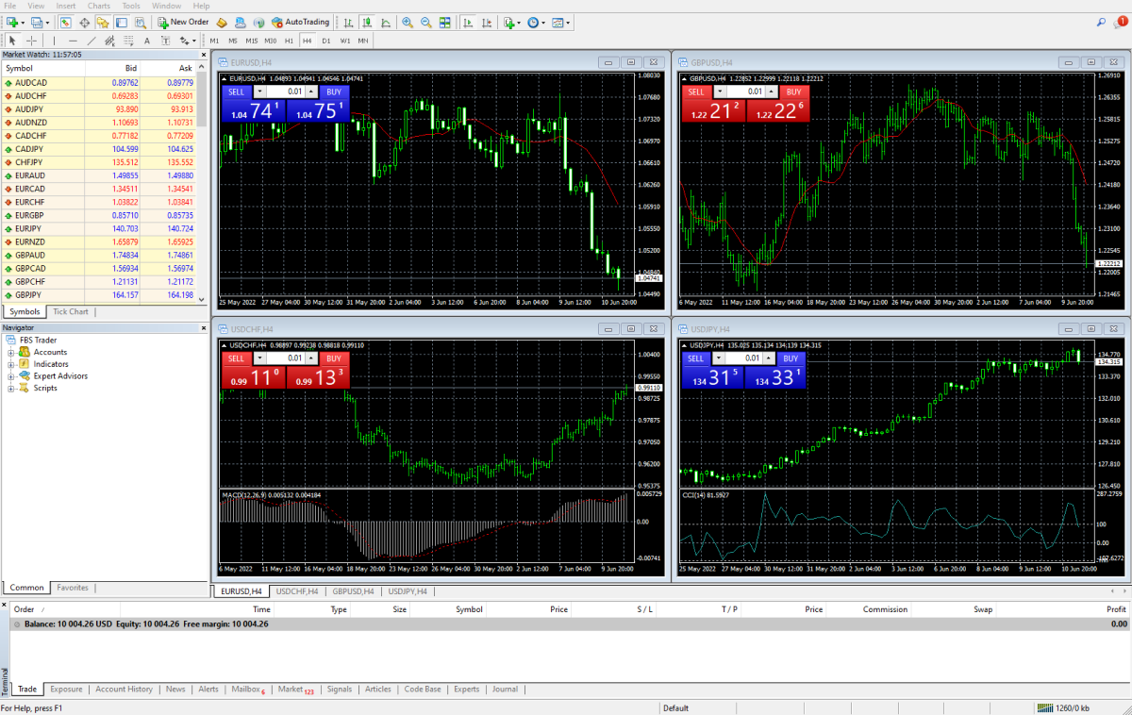
Task: Enable AutoTrading
Action: pos(302,23)
